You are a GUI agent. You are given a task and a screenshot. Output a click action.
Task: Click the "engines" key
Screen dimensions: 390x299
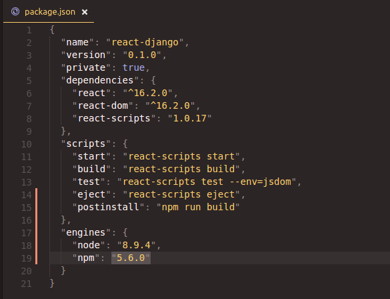point(85,233)
